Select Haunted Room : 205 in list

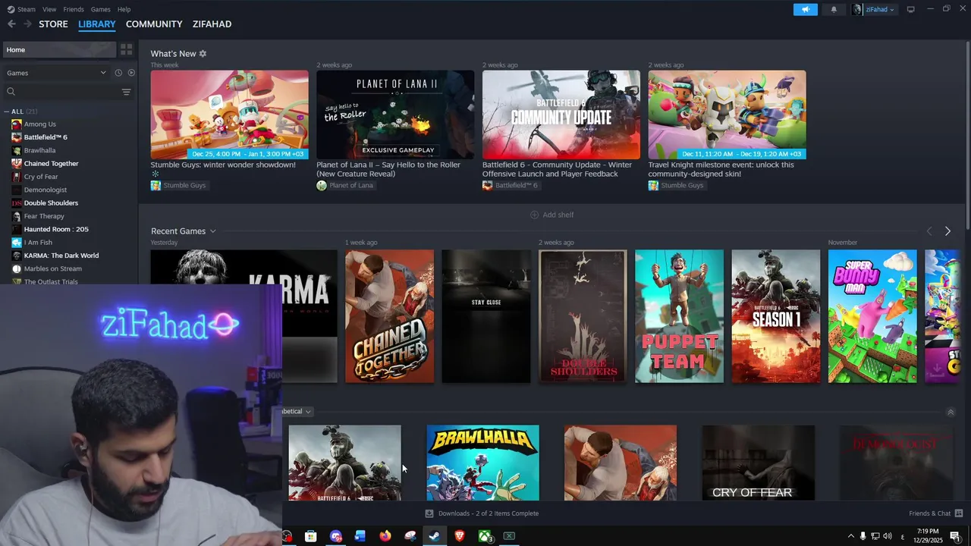click(x=56, y=229)
